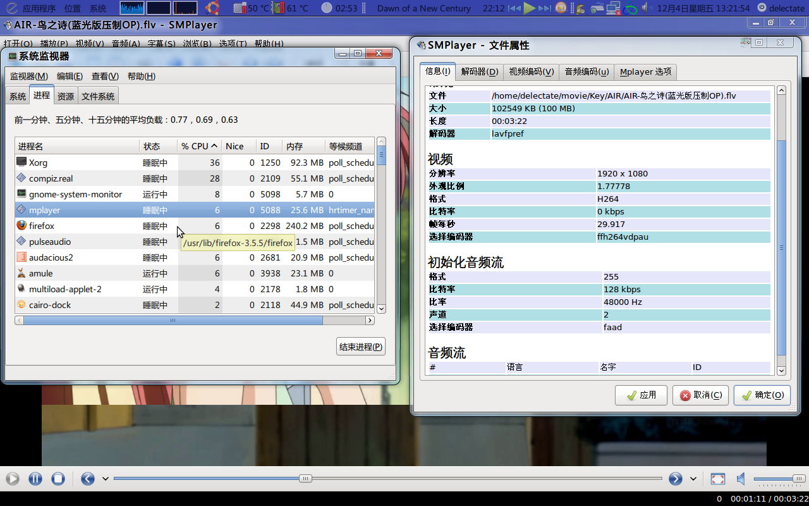
Task: Click the audacious2 process icon
Action: pyautogui.click(x=21, y=257)
